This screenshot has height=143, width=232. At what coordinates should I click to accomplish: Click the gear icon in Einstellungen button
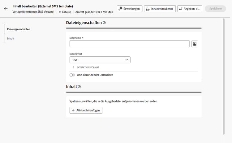pos(120,9)
